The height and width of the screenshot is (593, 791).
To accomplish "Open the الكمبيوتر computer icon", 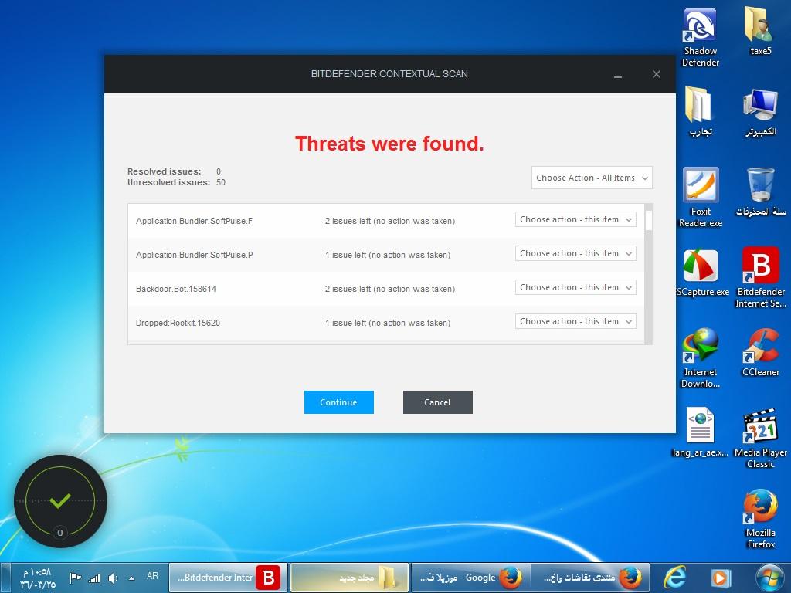I will tap(760, 112).
